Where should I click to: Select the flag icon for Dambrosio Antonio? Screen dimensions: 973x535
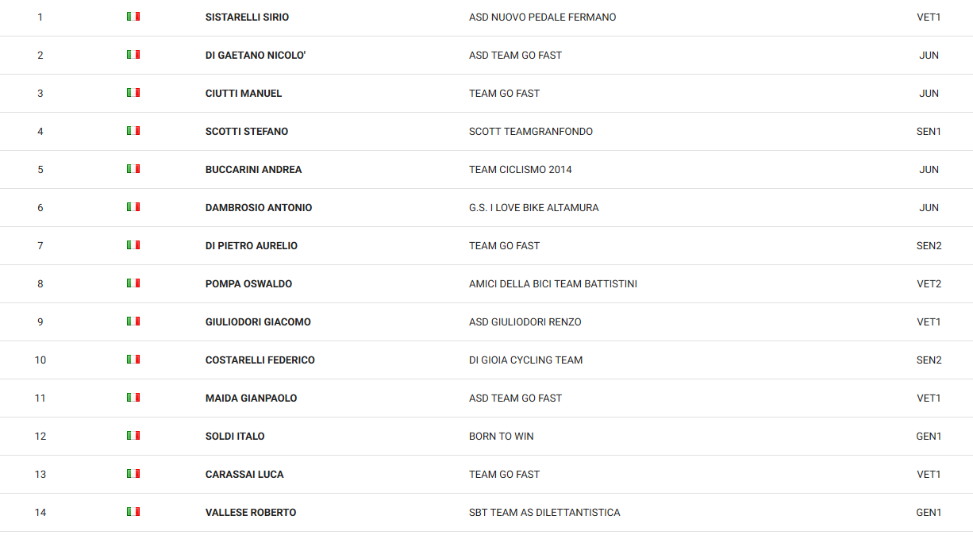(x=133, y=207)
